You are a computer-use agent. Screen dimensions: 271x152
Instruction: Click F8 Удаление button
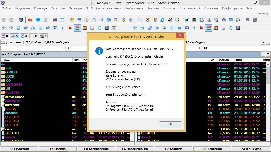(212, 149)
